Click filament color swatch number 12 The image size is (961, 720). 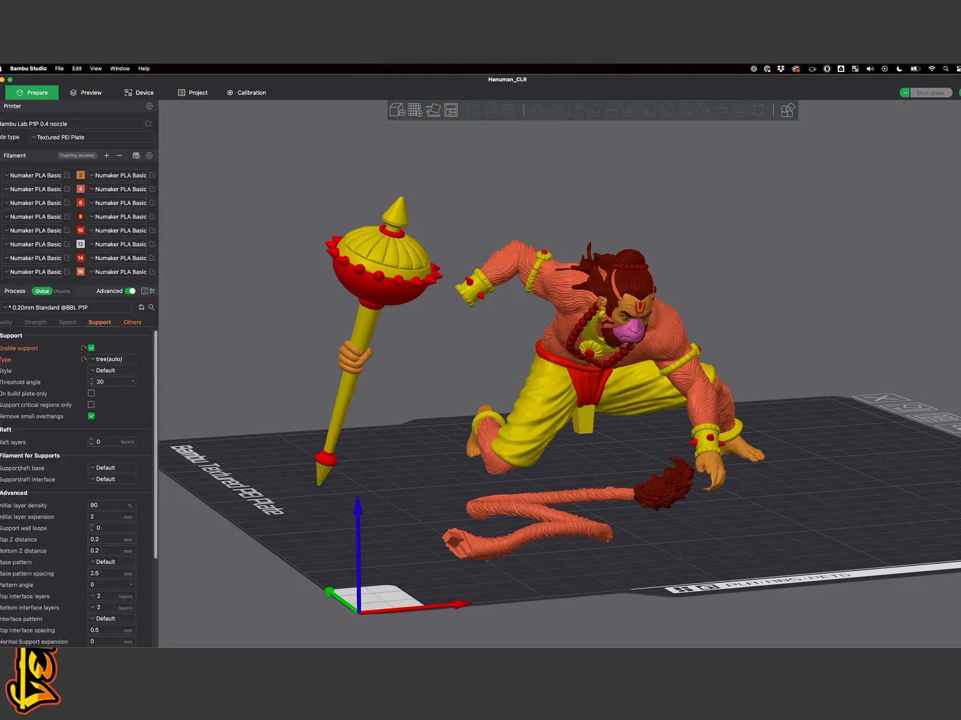80,244
